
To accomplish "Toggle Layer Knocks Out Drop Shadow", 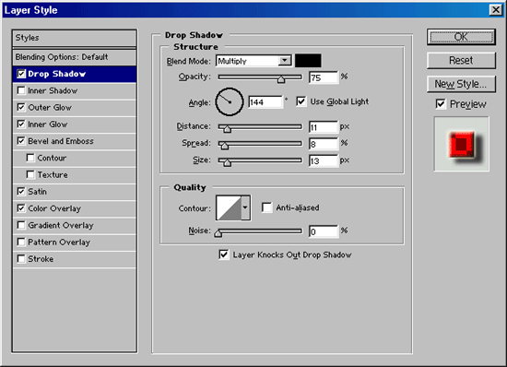I will [224, 255].
